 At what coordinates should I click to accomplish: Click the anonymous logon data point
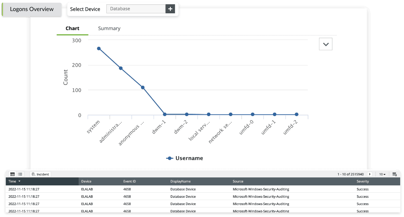[143, 88]
